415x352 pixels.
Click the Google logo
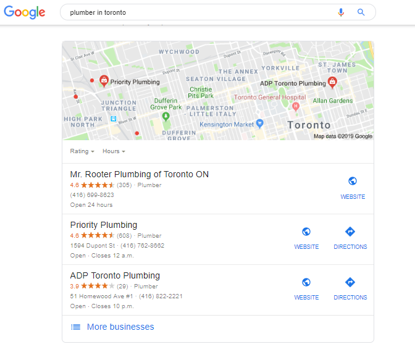(24, 12)
